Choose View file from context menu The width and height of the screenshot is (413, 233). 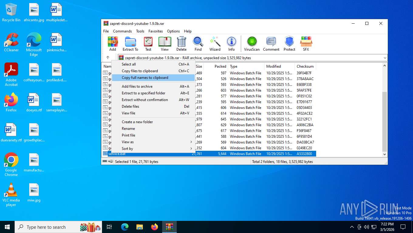click(153, 113)
